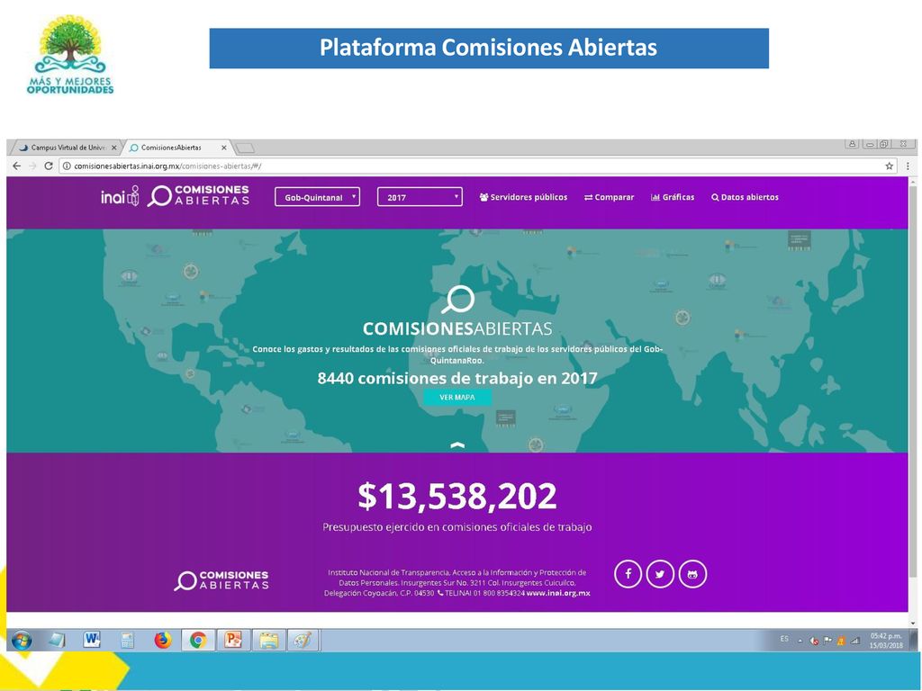The width and height of the screenshot is (922, 691).
Task: Click the 'Más y Mejores Oportunidades' logo
Action: click(70, 54)
